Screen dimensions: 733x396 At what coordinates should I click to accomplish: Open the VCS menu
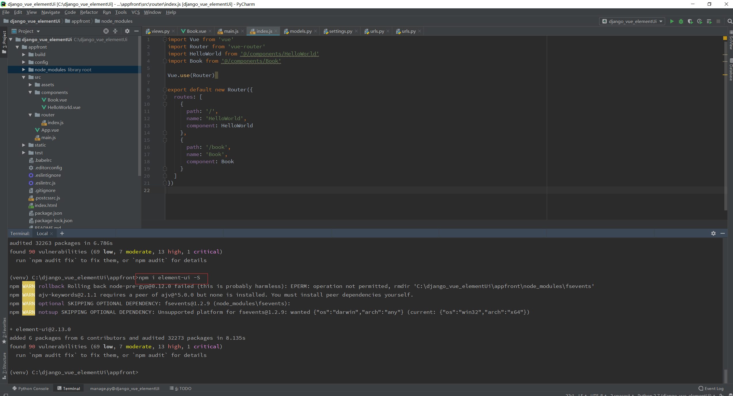135,12
